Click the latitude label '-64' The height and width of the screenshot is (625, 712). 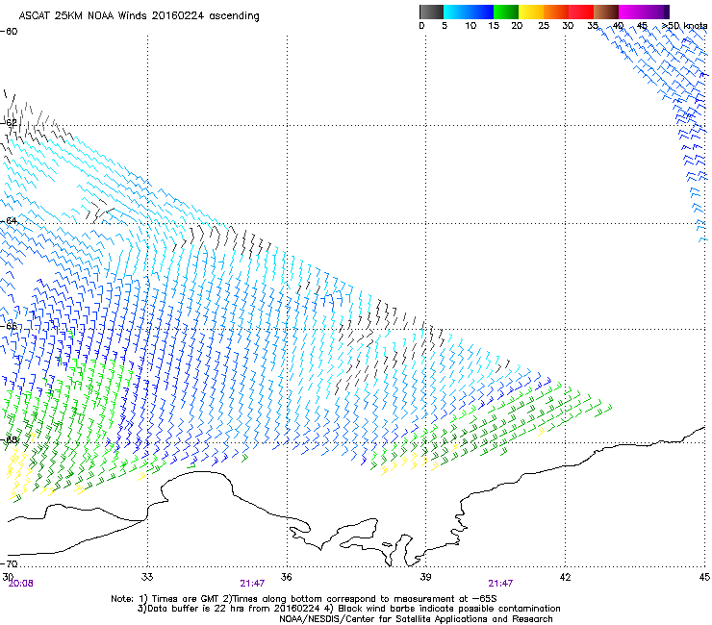pyautogui.click(x=9, y=220)
